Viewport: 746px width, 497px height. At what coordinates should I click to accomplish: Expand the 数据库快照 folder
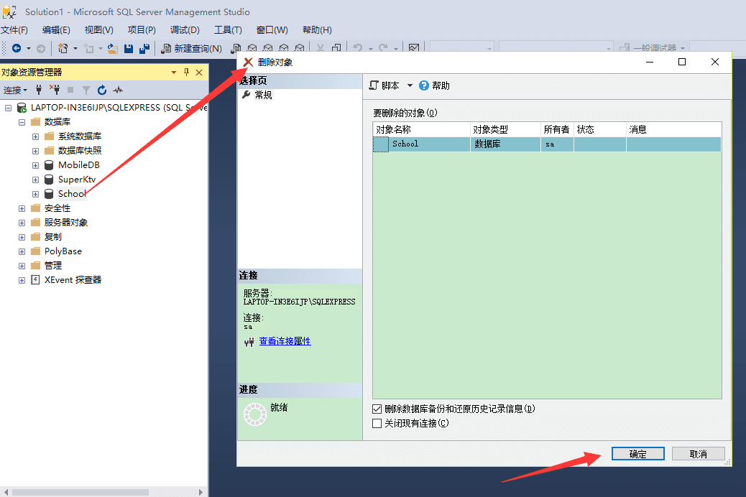(36, 151)
